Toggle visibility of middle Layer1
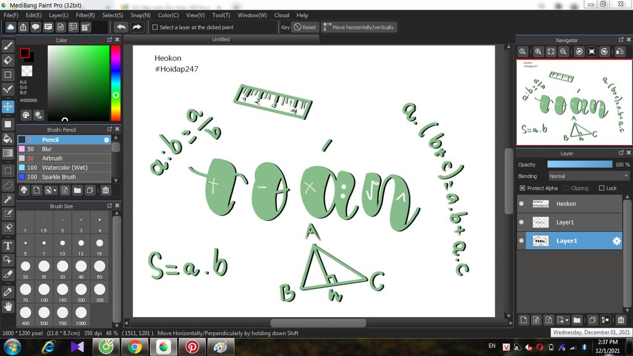Image resolution: width=633 pixels, height=356 pixels. coord(521,222)
